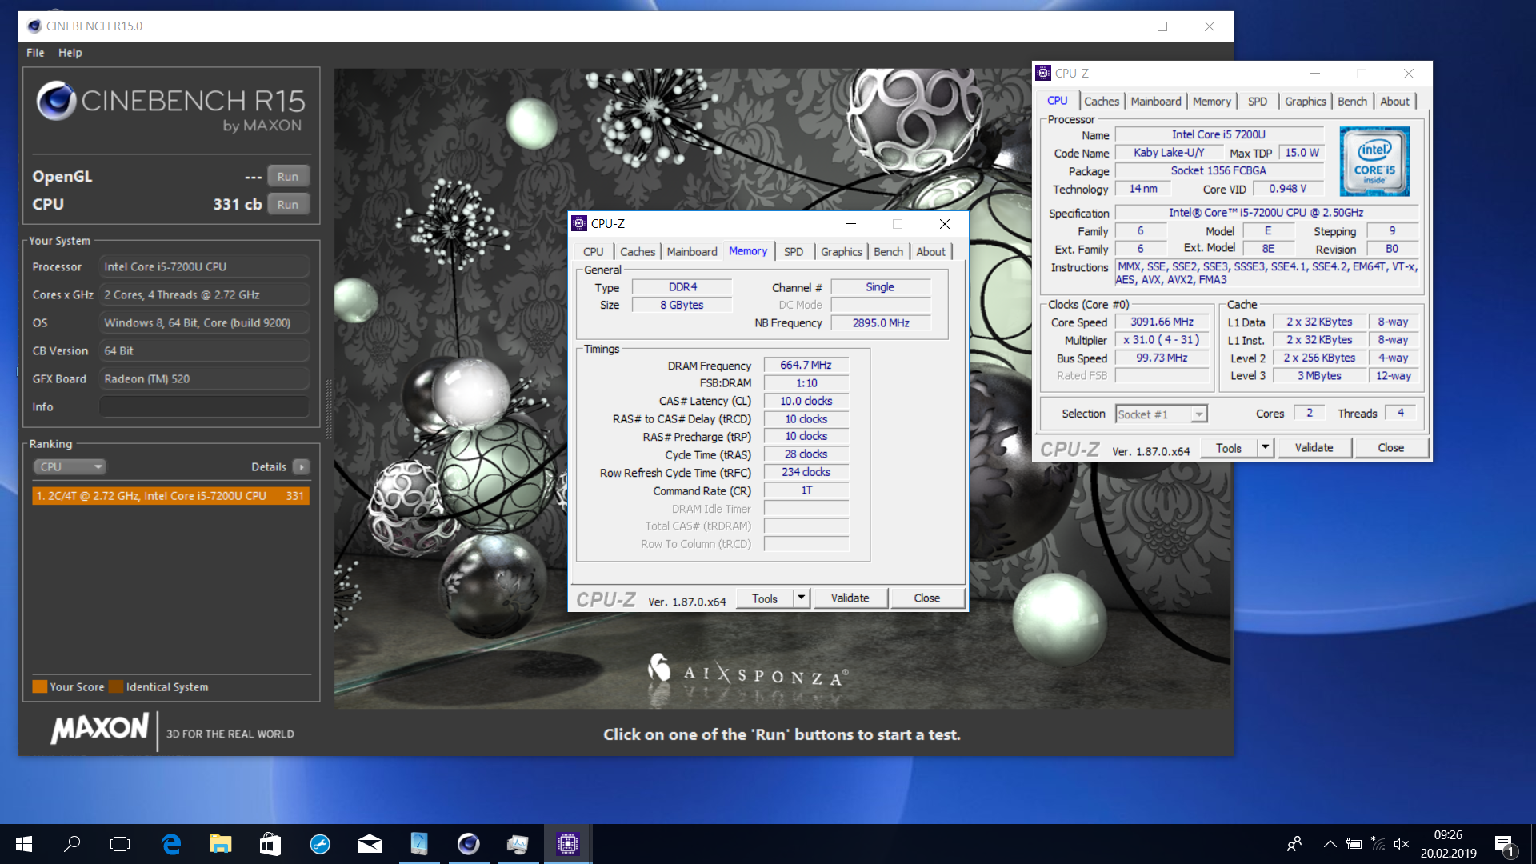Open SPD tab in top-right CPU-Z window
This screenshot has width=1536, height=864.
(1258, 102)
